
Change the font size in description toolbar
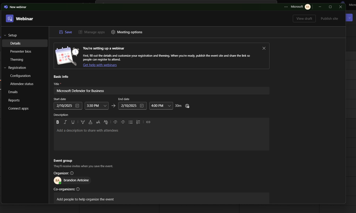[98, 122]
